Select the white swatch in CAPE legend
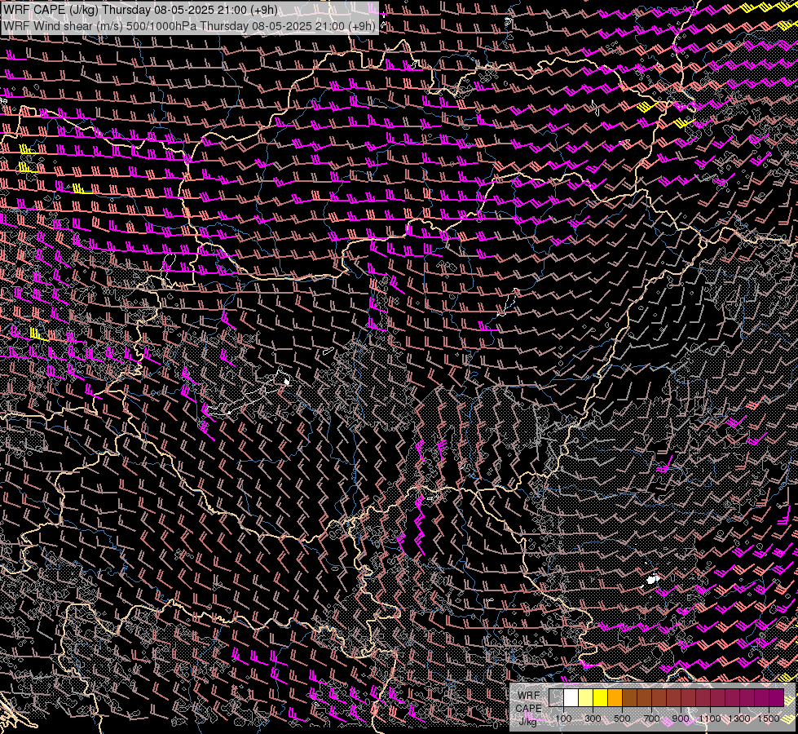The width and height of the screenshot is (798, 734). coord(571,698)
